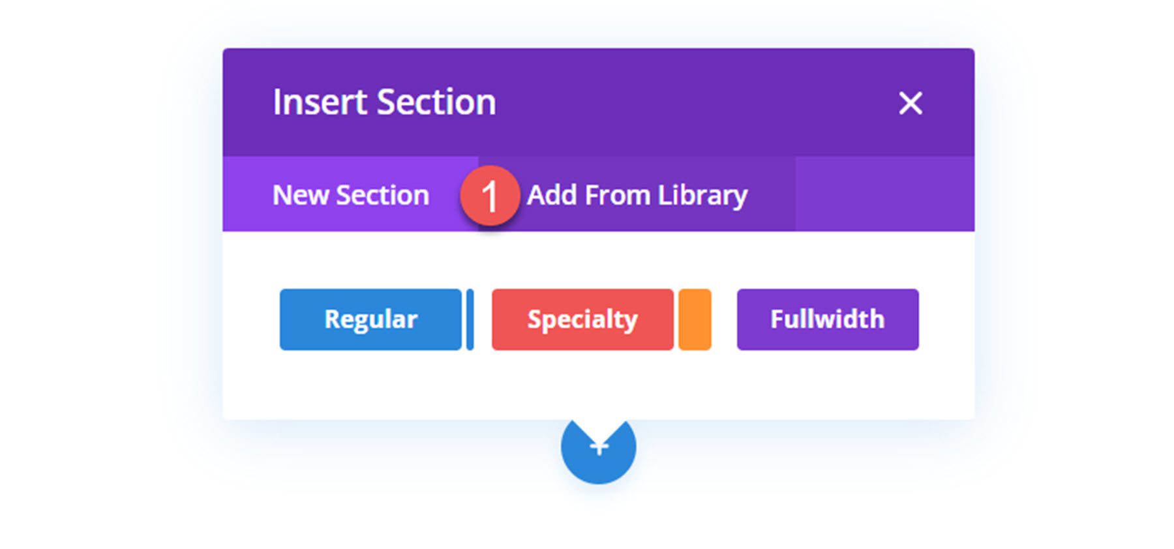
Task: Click the orange strip beside Specialty
Action: [x=695, y=319]
